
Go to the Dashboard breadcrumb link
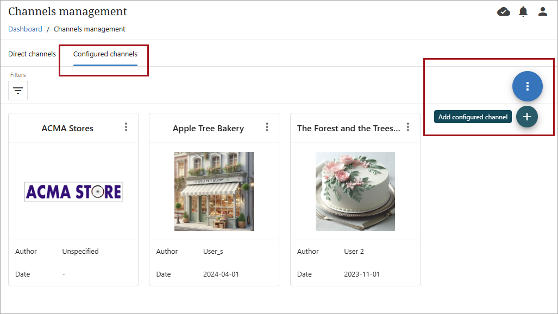(x=25, y=29)
